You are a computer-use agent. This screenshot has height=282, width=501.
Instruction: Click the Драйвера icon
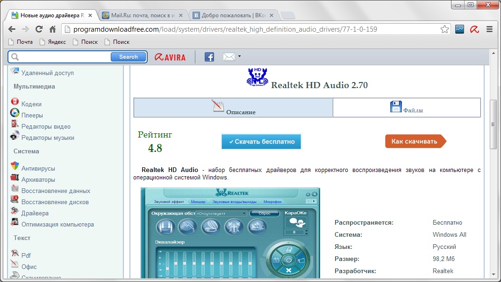(14, 211)
